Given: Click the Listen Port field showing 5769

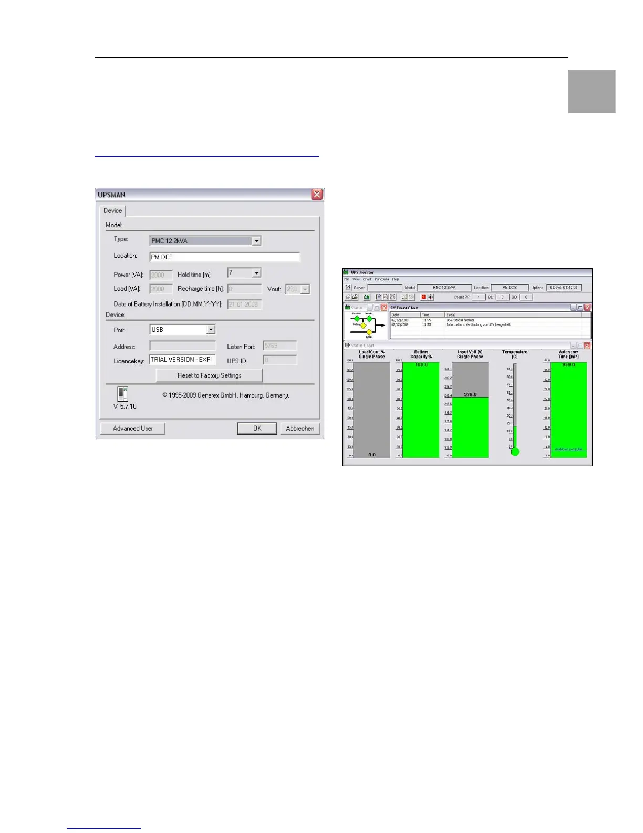Looking at the screenshot, I should coord(280,346).
